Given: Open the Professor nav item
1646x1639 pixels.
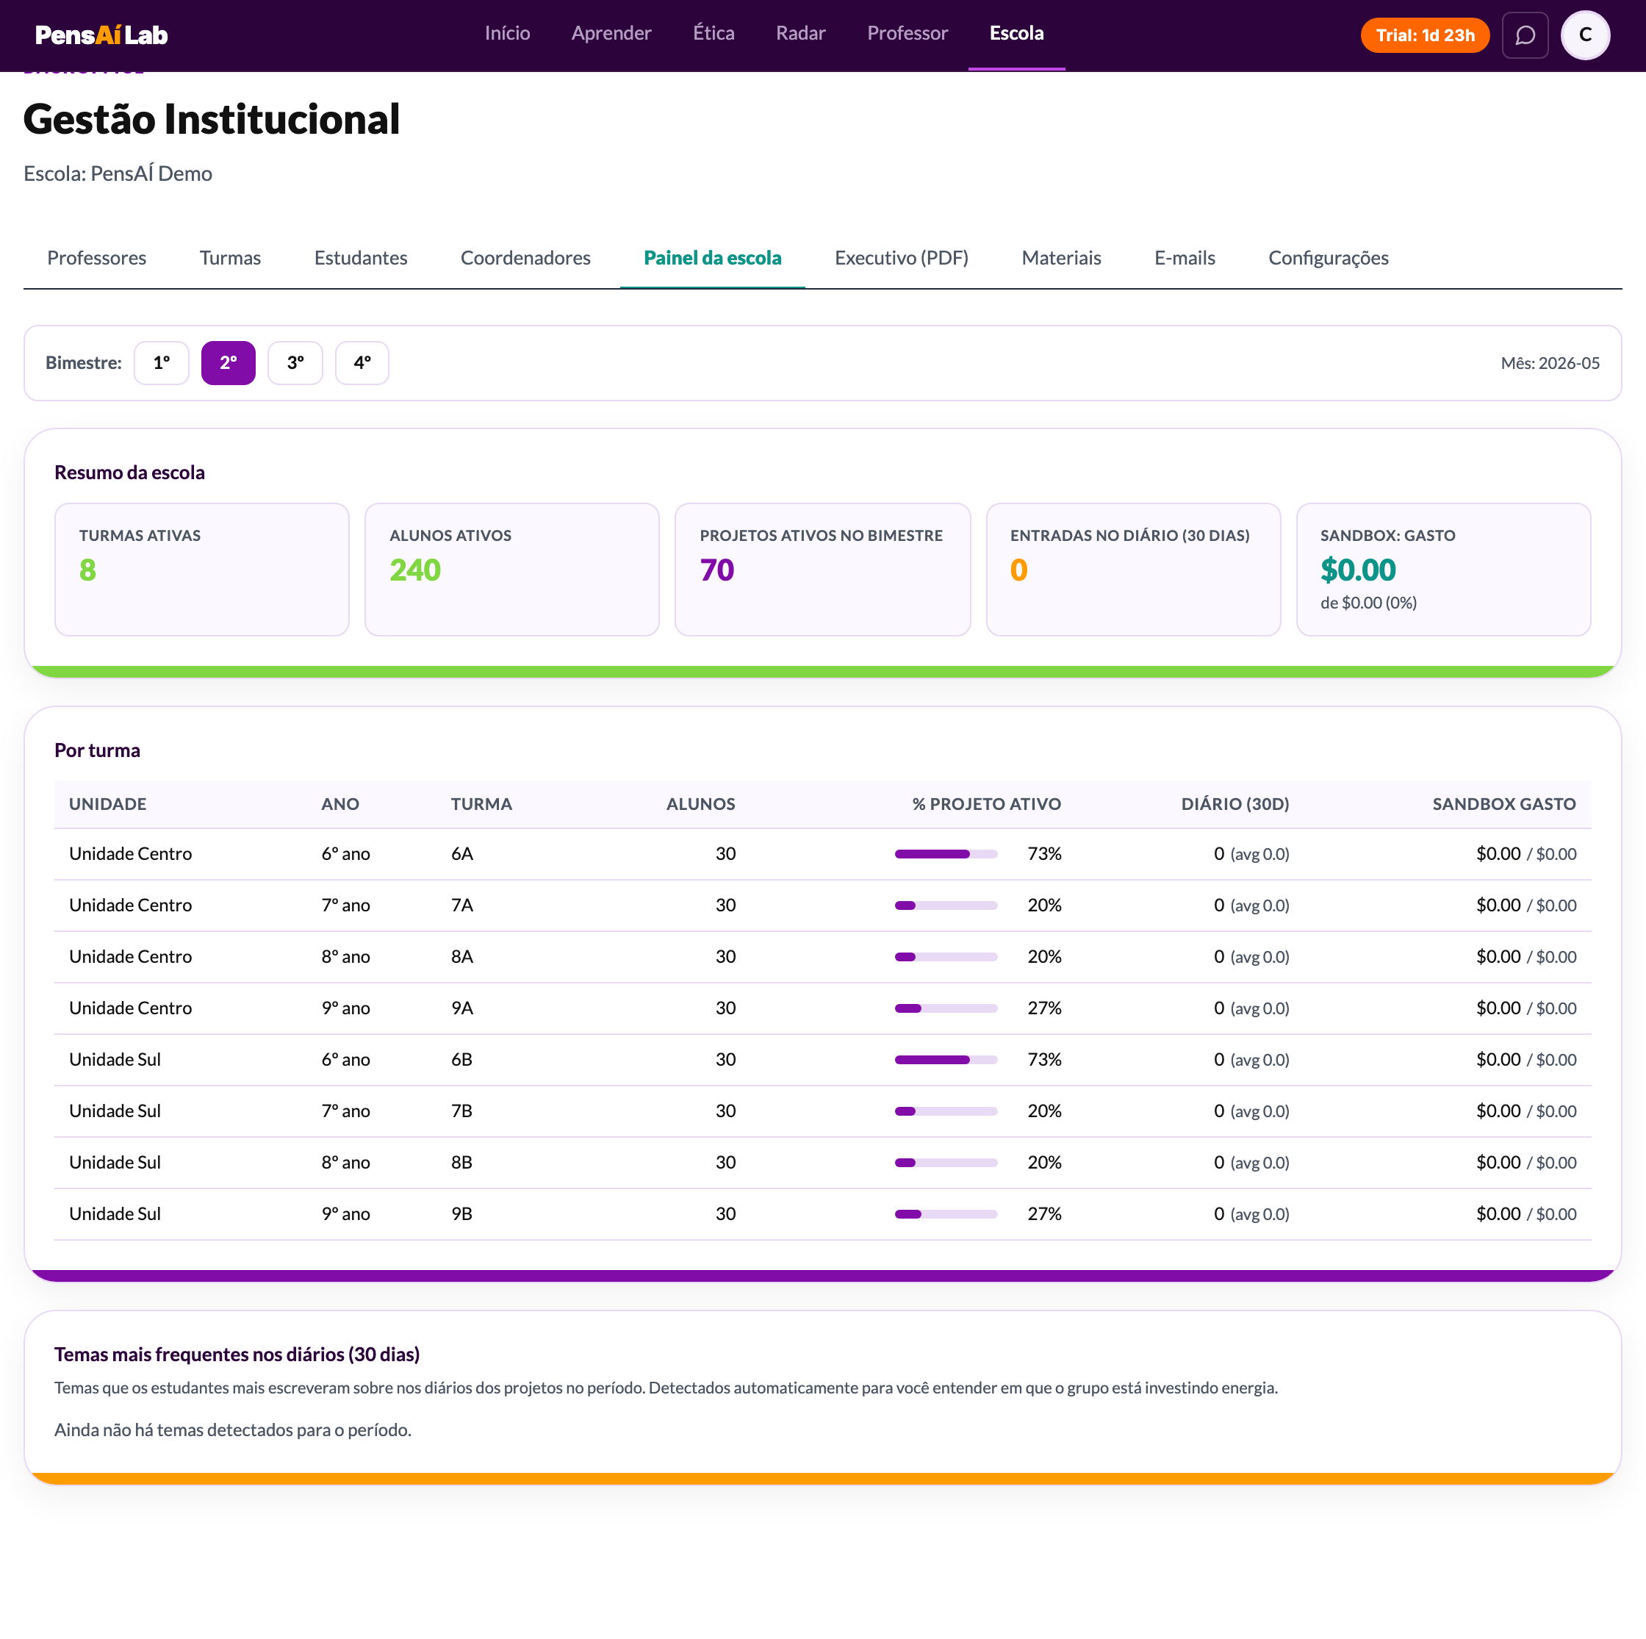Looking at the screenshot, I should pos(908,33).
